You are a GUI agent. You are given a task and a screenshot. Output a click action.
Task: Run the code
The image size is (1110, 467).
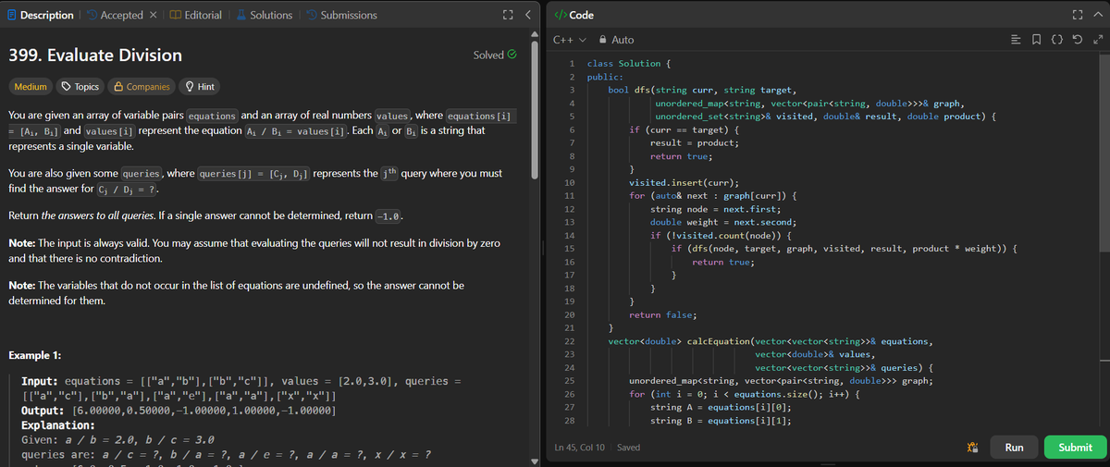click(x=1014, y=447)
